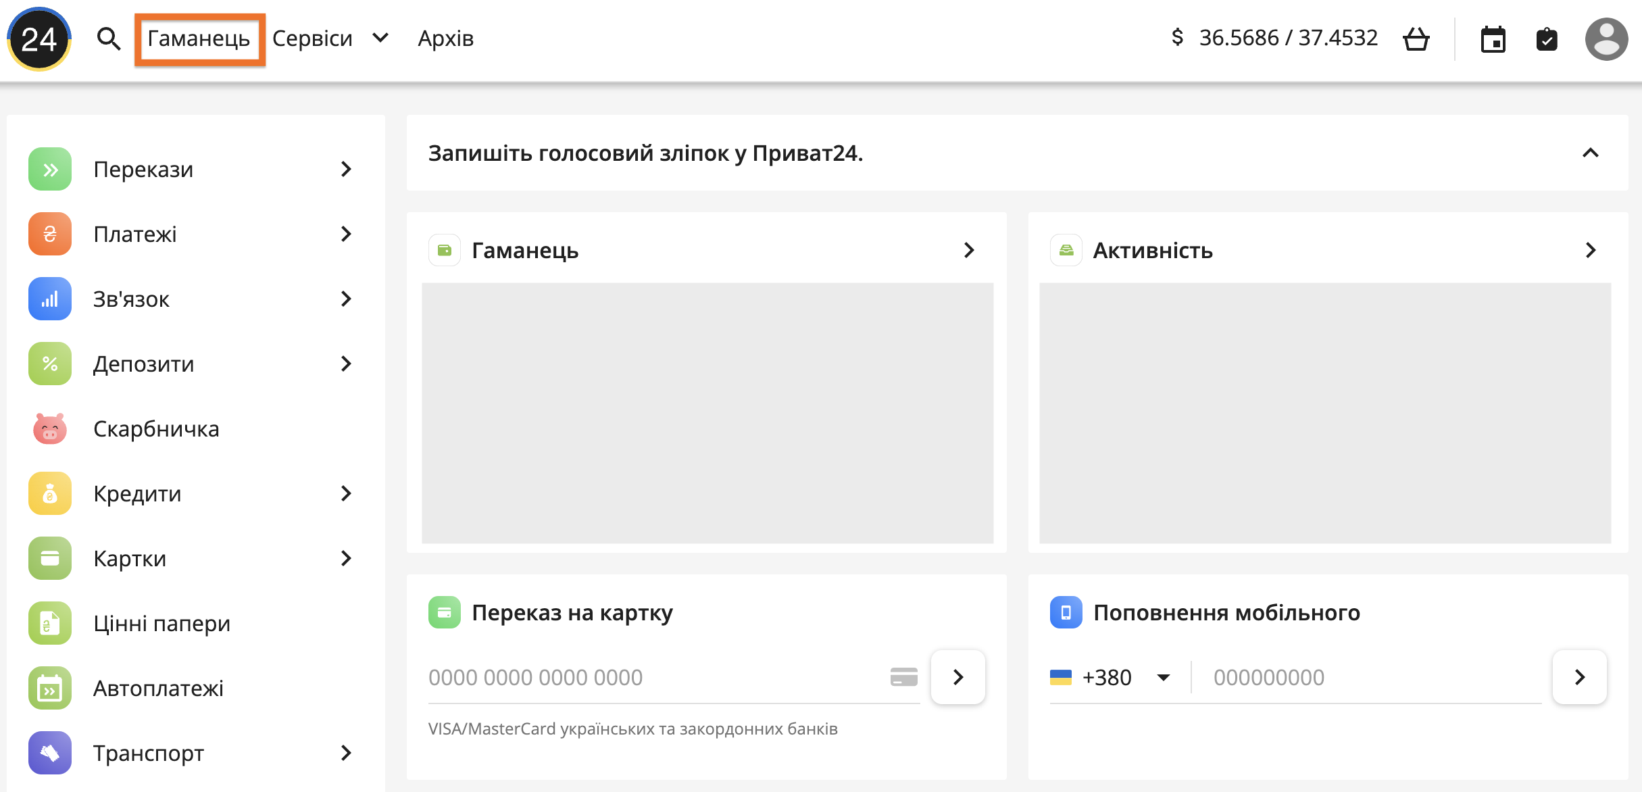Expand the Перекази sidebar chevron

[x=346, y=169]
